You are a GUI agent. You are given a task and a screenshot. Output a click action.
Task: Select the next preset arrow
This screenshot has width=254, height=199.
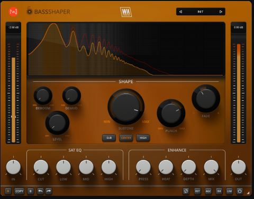click(x=221, y=12)
